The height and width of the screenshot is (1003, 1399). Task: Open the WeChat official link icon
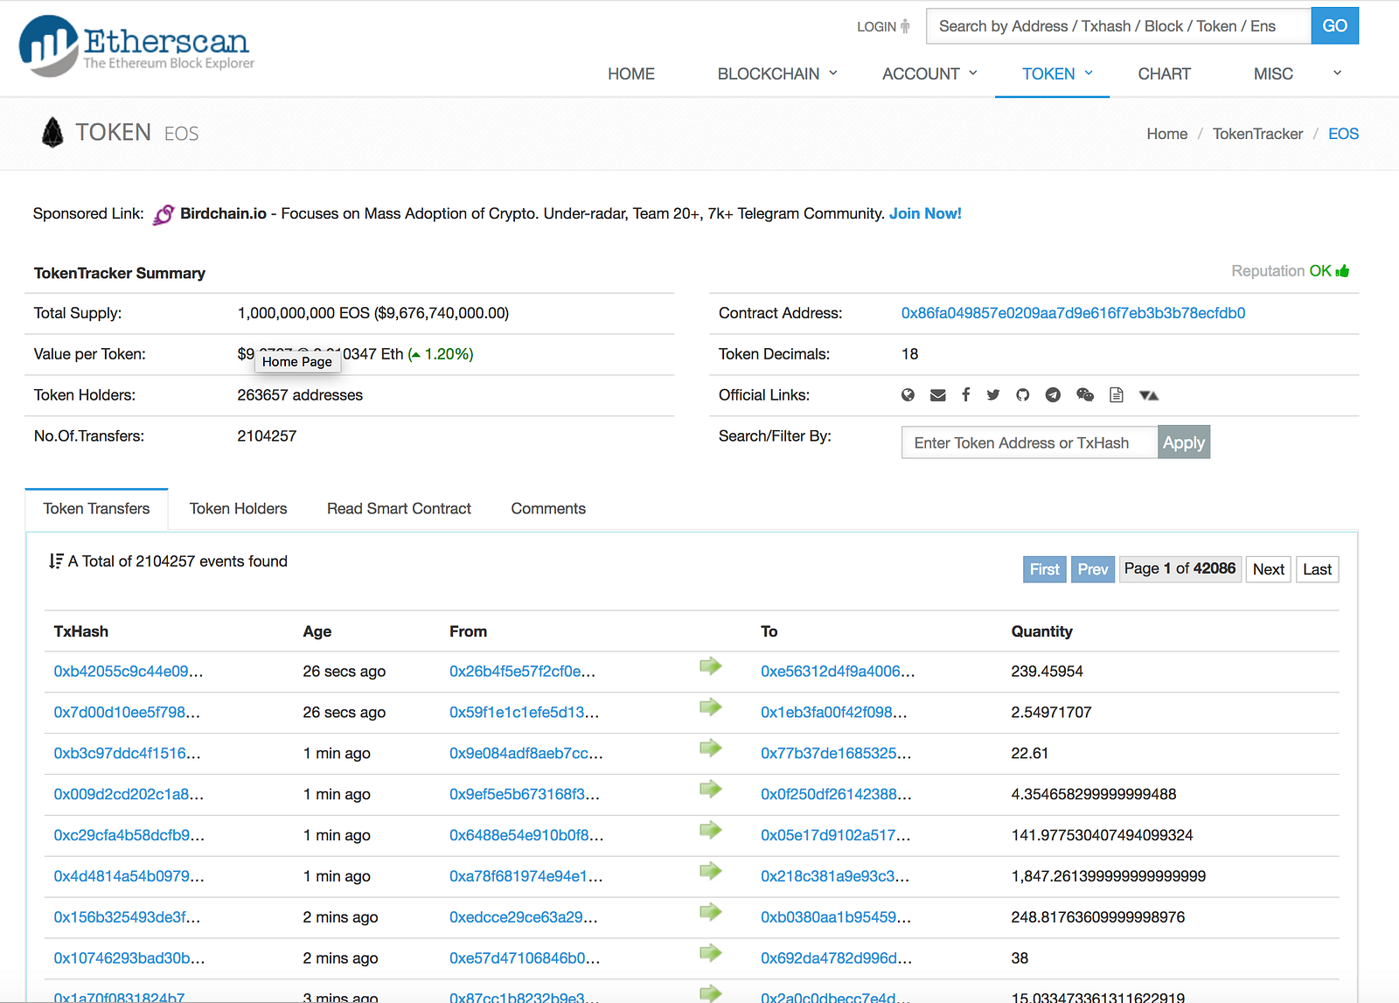point(1085,395)
